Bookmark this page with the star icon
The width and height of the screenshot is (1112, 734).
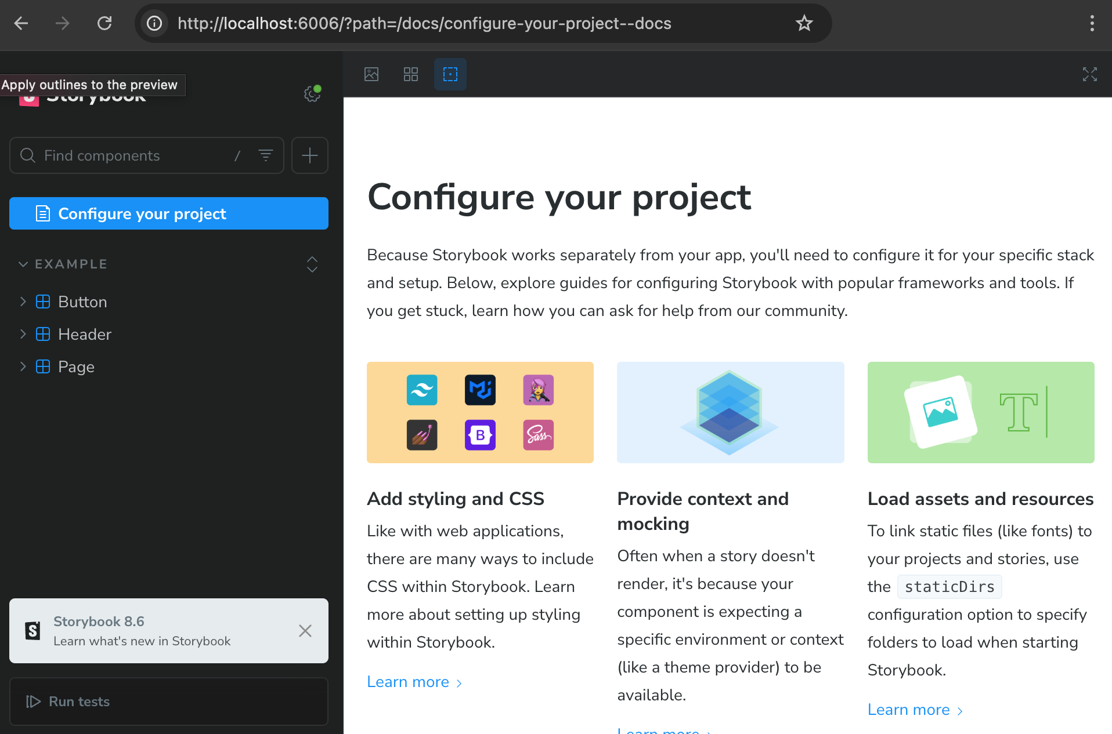(804, 23)
